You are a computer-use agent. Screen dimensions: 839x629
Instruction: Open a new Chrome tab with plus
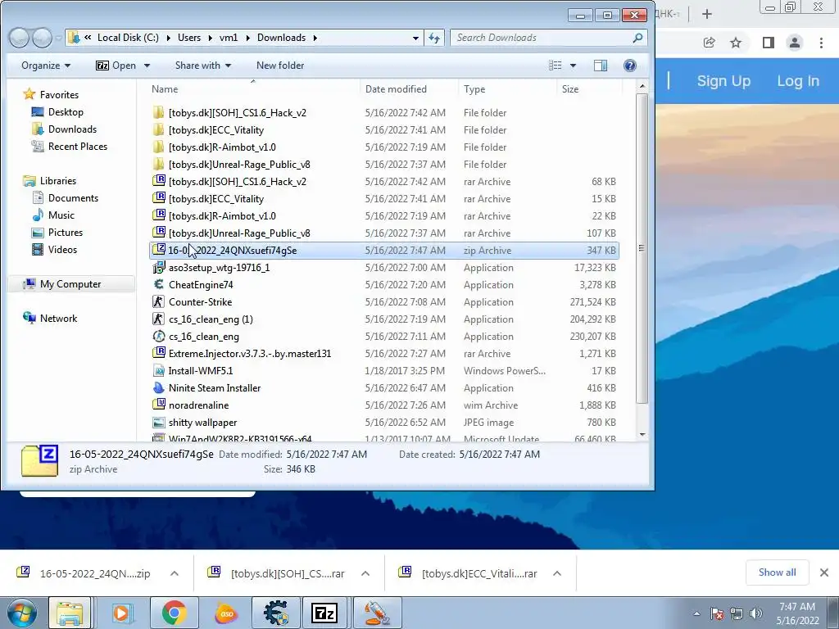707,14
